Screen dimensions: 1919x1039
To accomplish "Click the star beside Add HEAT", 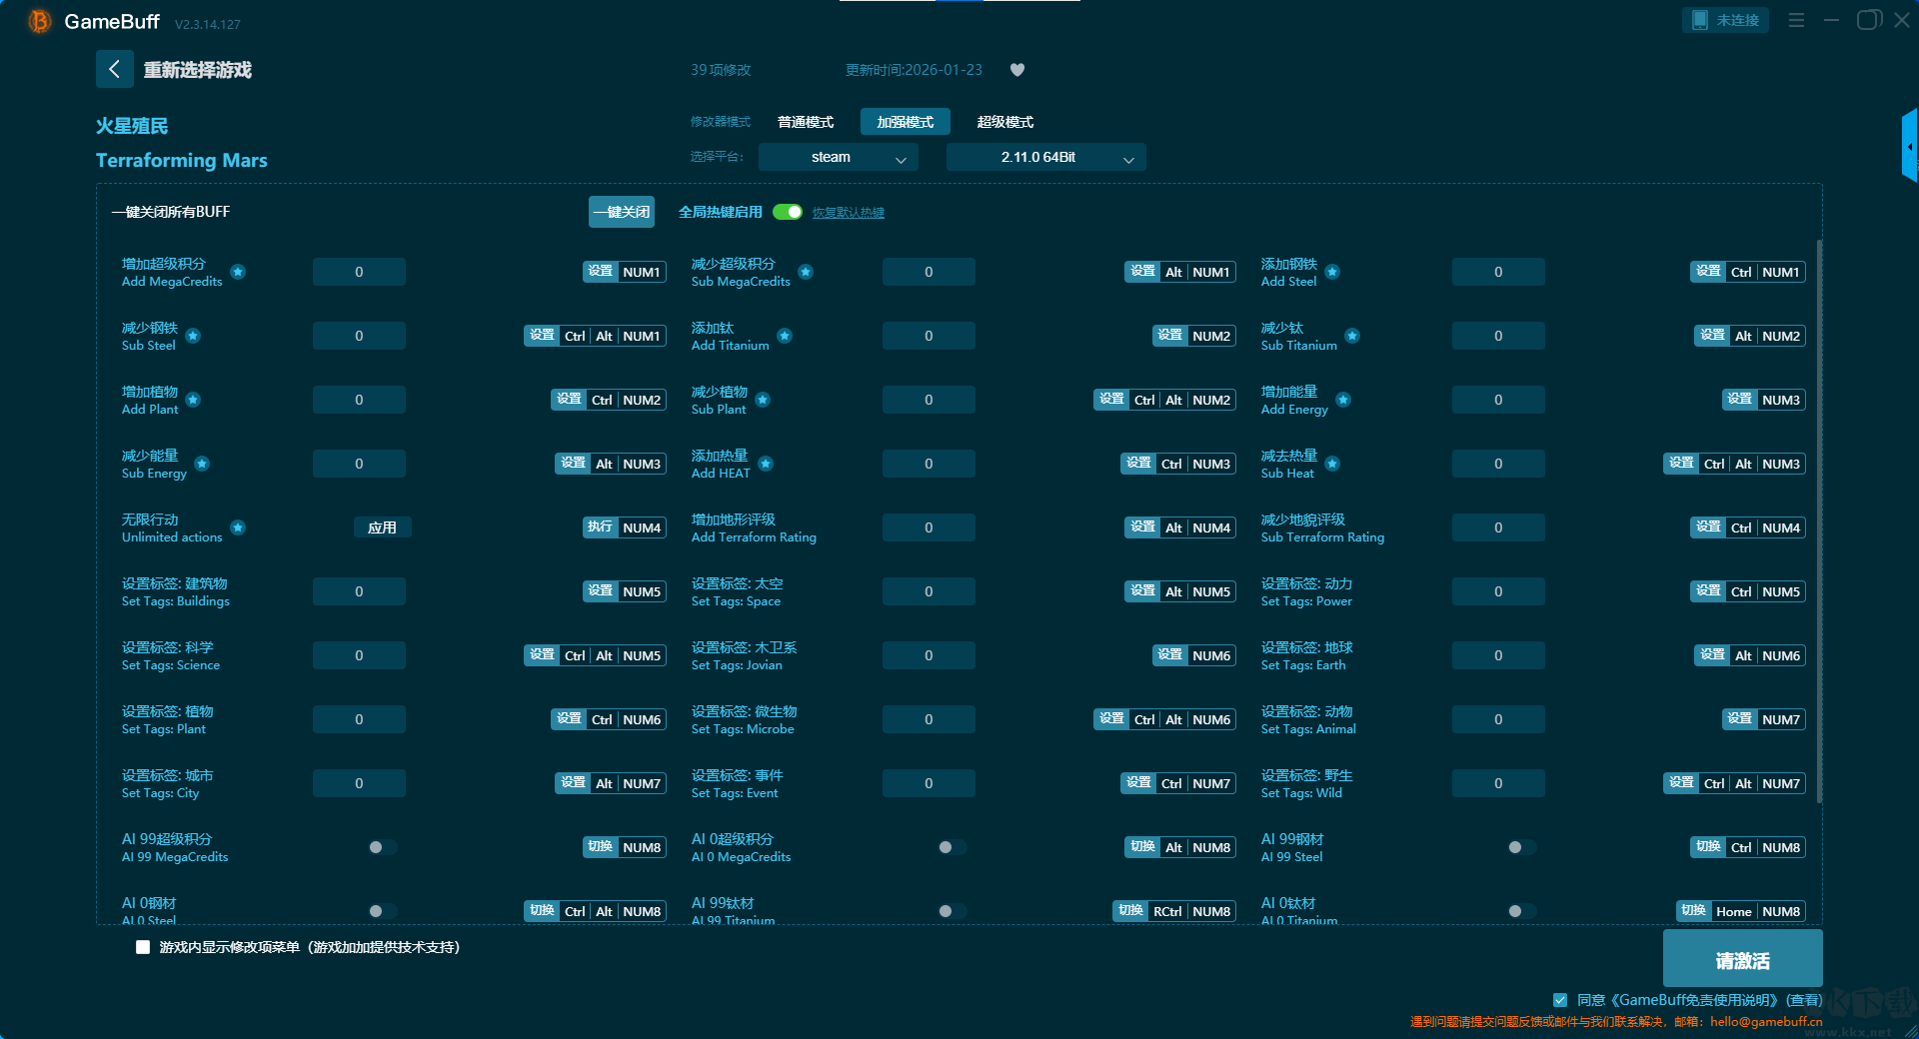I will [766, 464].
